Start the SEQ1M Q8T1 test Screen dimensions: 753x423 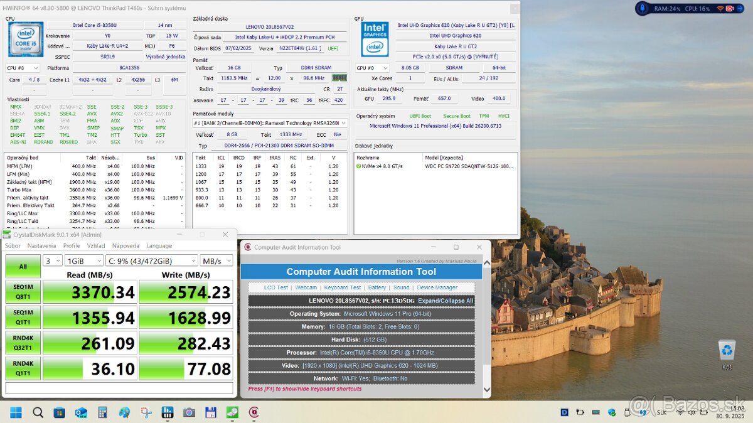point(23,292)
